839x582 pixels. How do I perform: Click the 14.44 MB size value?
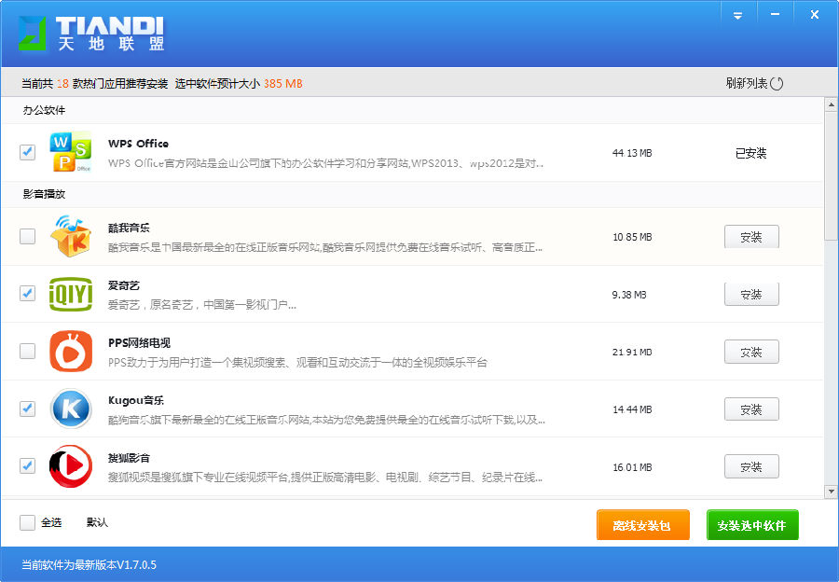pos(632,409)
